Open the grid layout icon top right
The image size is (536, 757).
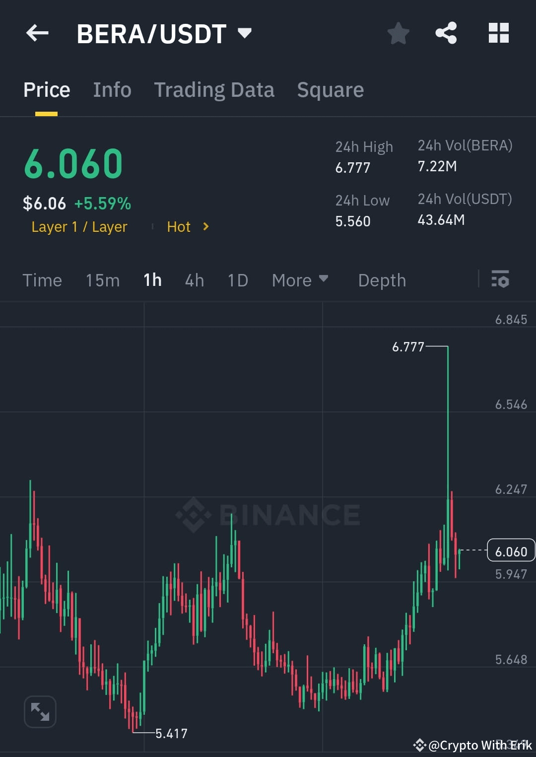(x=498, y=33)
